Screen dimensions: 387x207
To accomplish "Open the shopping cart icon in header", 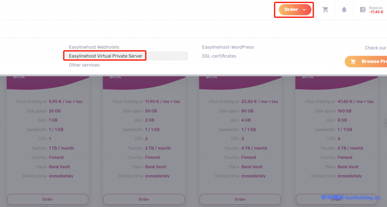I will (325, 10).
